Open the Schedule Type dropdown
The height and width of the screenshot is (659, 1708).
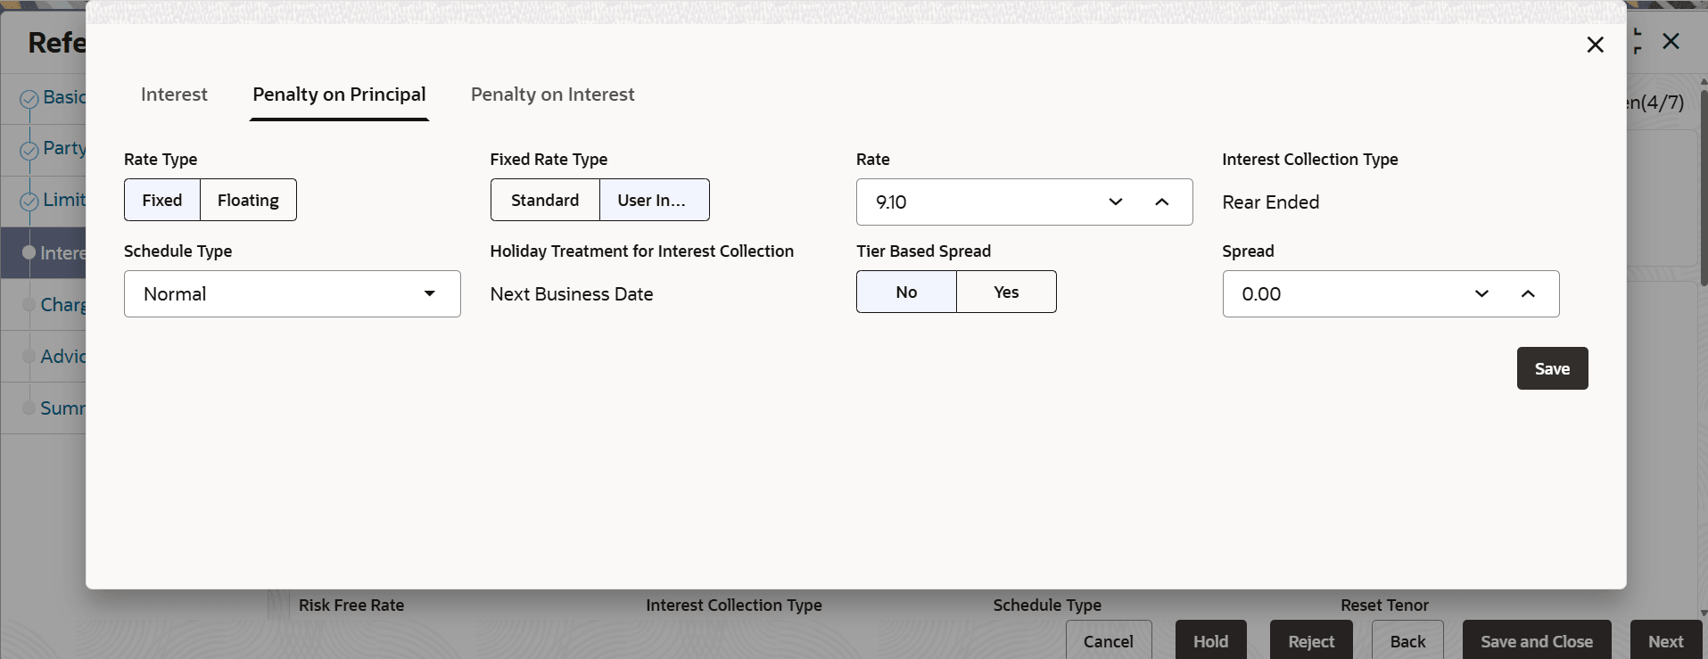click(292, 293)
